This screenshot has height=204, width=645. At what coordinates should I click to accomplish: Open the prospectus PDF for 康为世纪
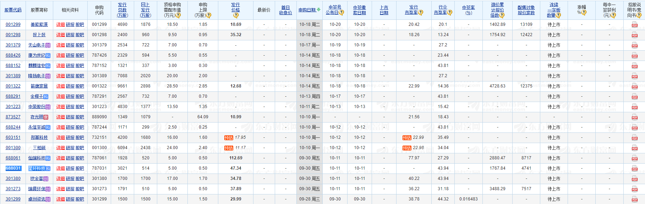tap(634, 56)
